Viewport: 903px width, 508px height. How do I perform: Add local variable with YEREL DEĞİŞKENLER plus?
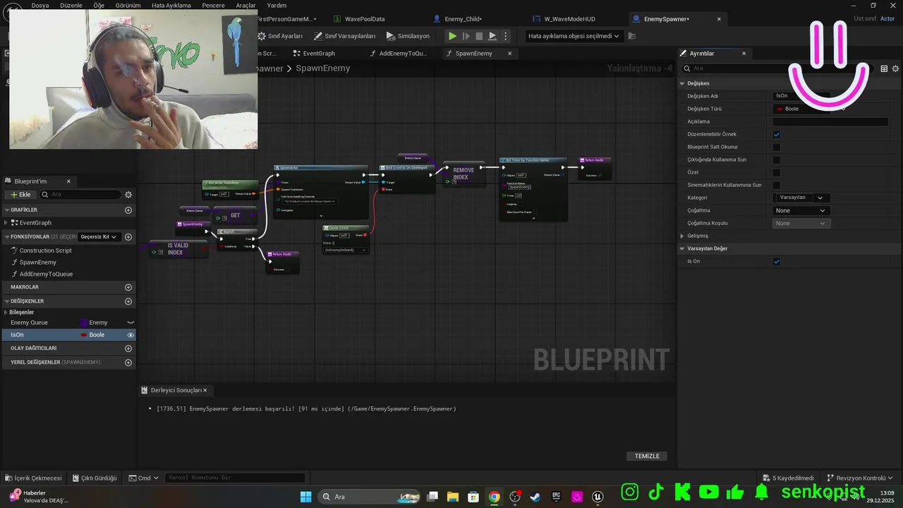pyautogui.click(x=128, y=363)
